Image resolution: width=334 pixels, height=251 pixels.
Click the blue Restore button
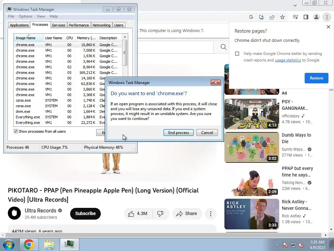[316, 78]
